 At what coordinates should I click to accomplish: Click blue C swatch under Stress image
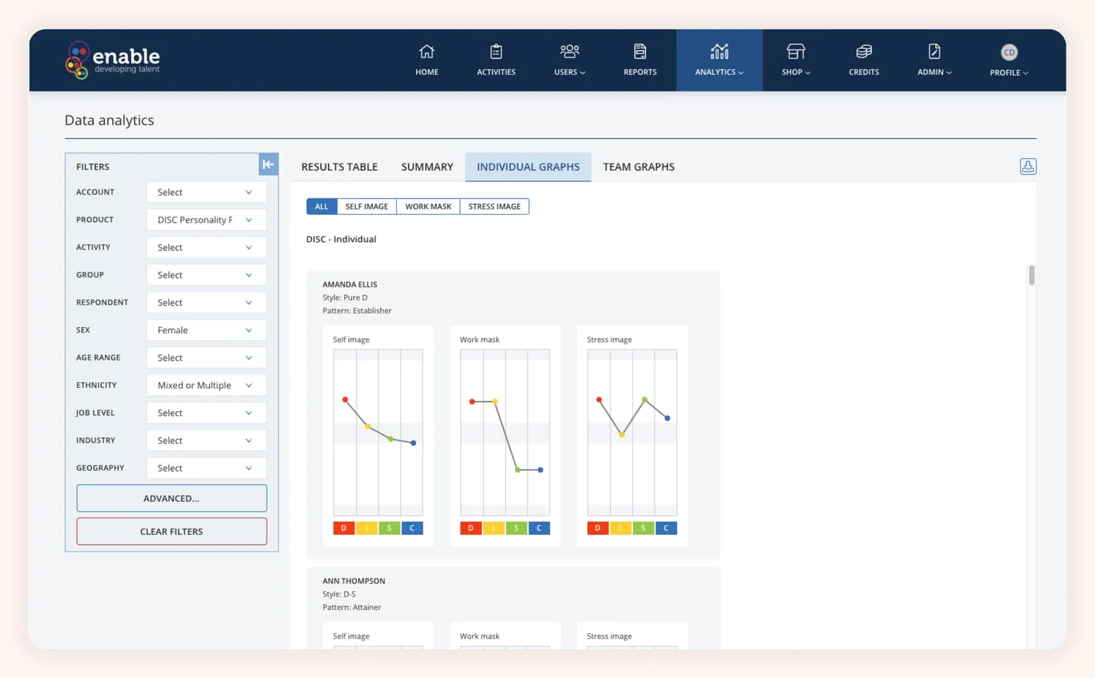(666, 528)
